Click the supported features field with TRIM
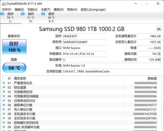The height and width of the screenshot is (131, 164). 112,71
